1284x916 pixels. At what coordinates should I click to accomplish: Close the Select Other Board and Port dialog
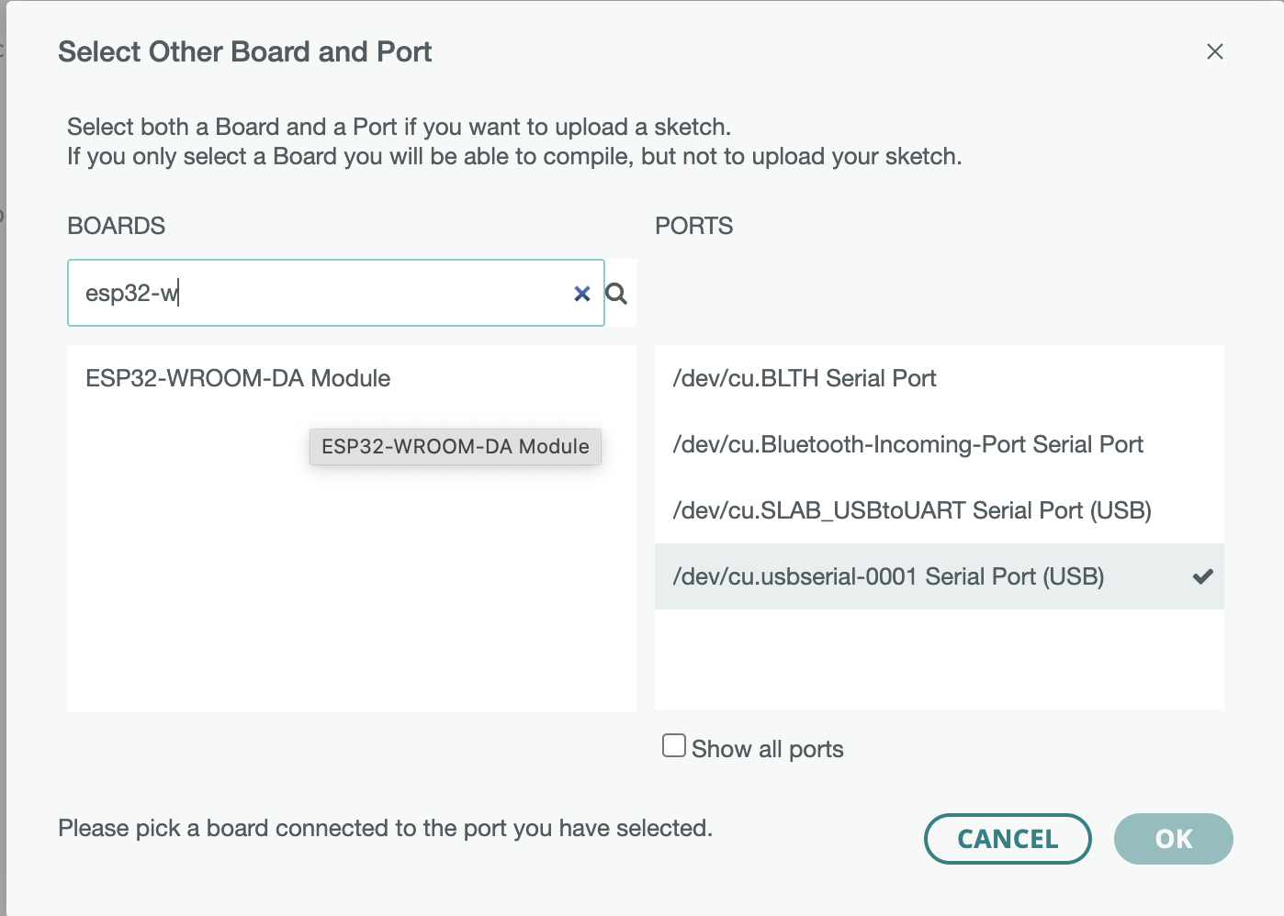[x=1214, y=51]
